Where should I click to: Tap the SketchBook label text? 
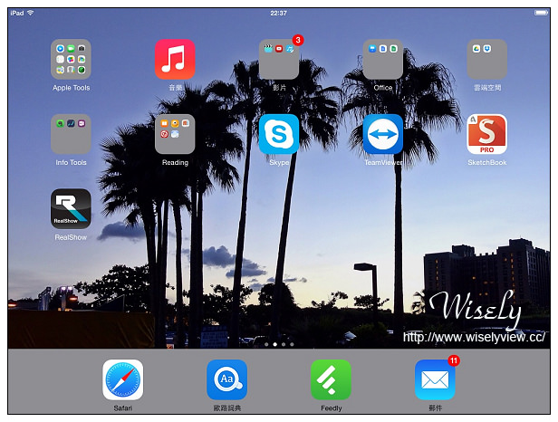[486, 163]
